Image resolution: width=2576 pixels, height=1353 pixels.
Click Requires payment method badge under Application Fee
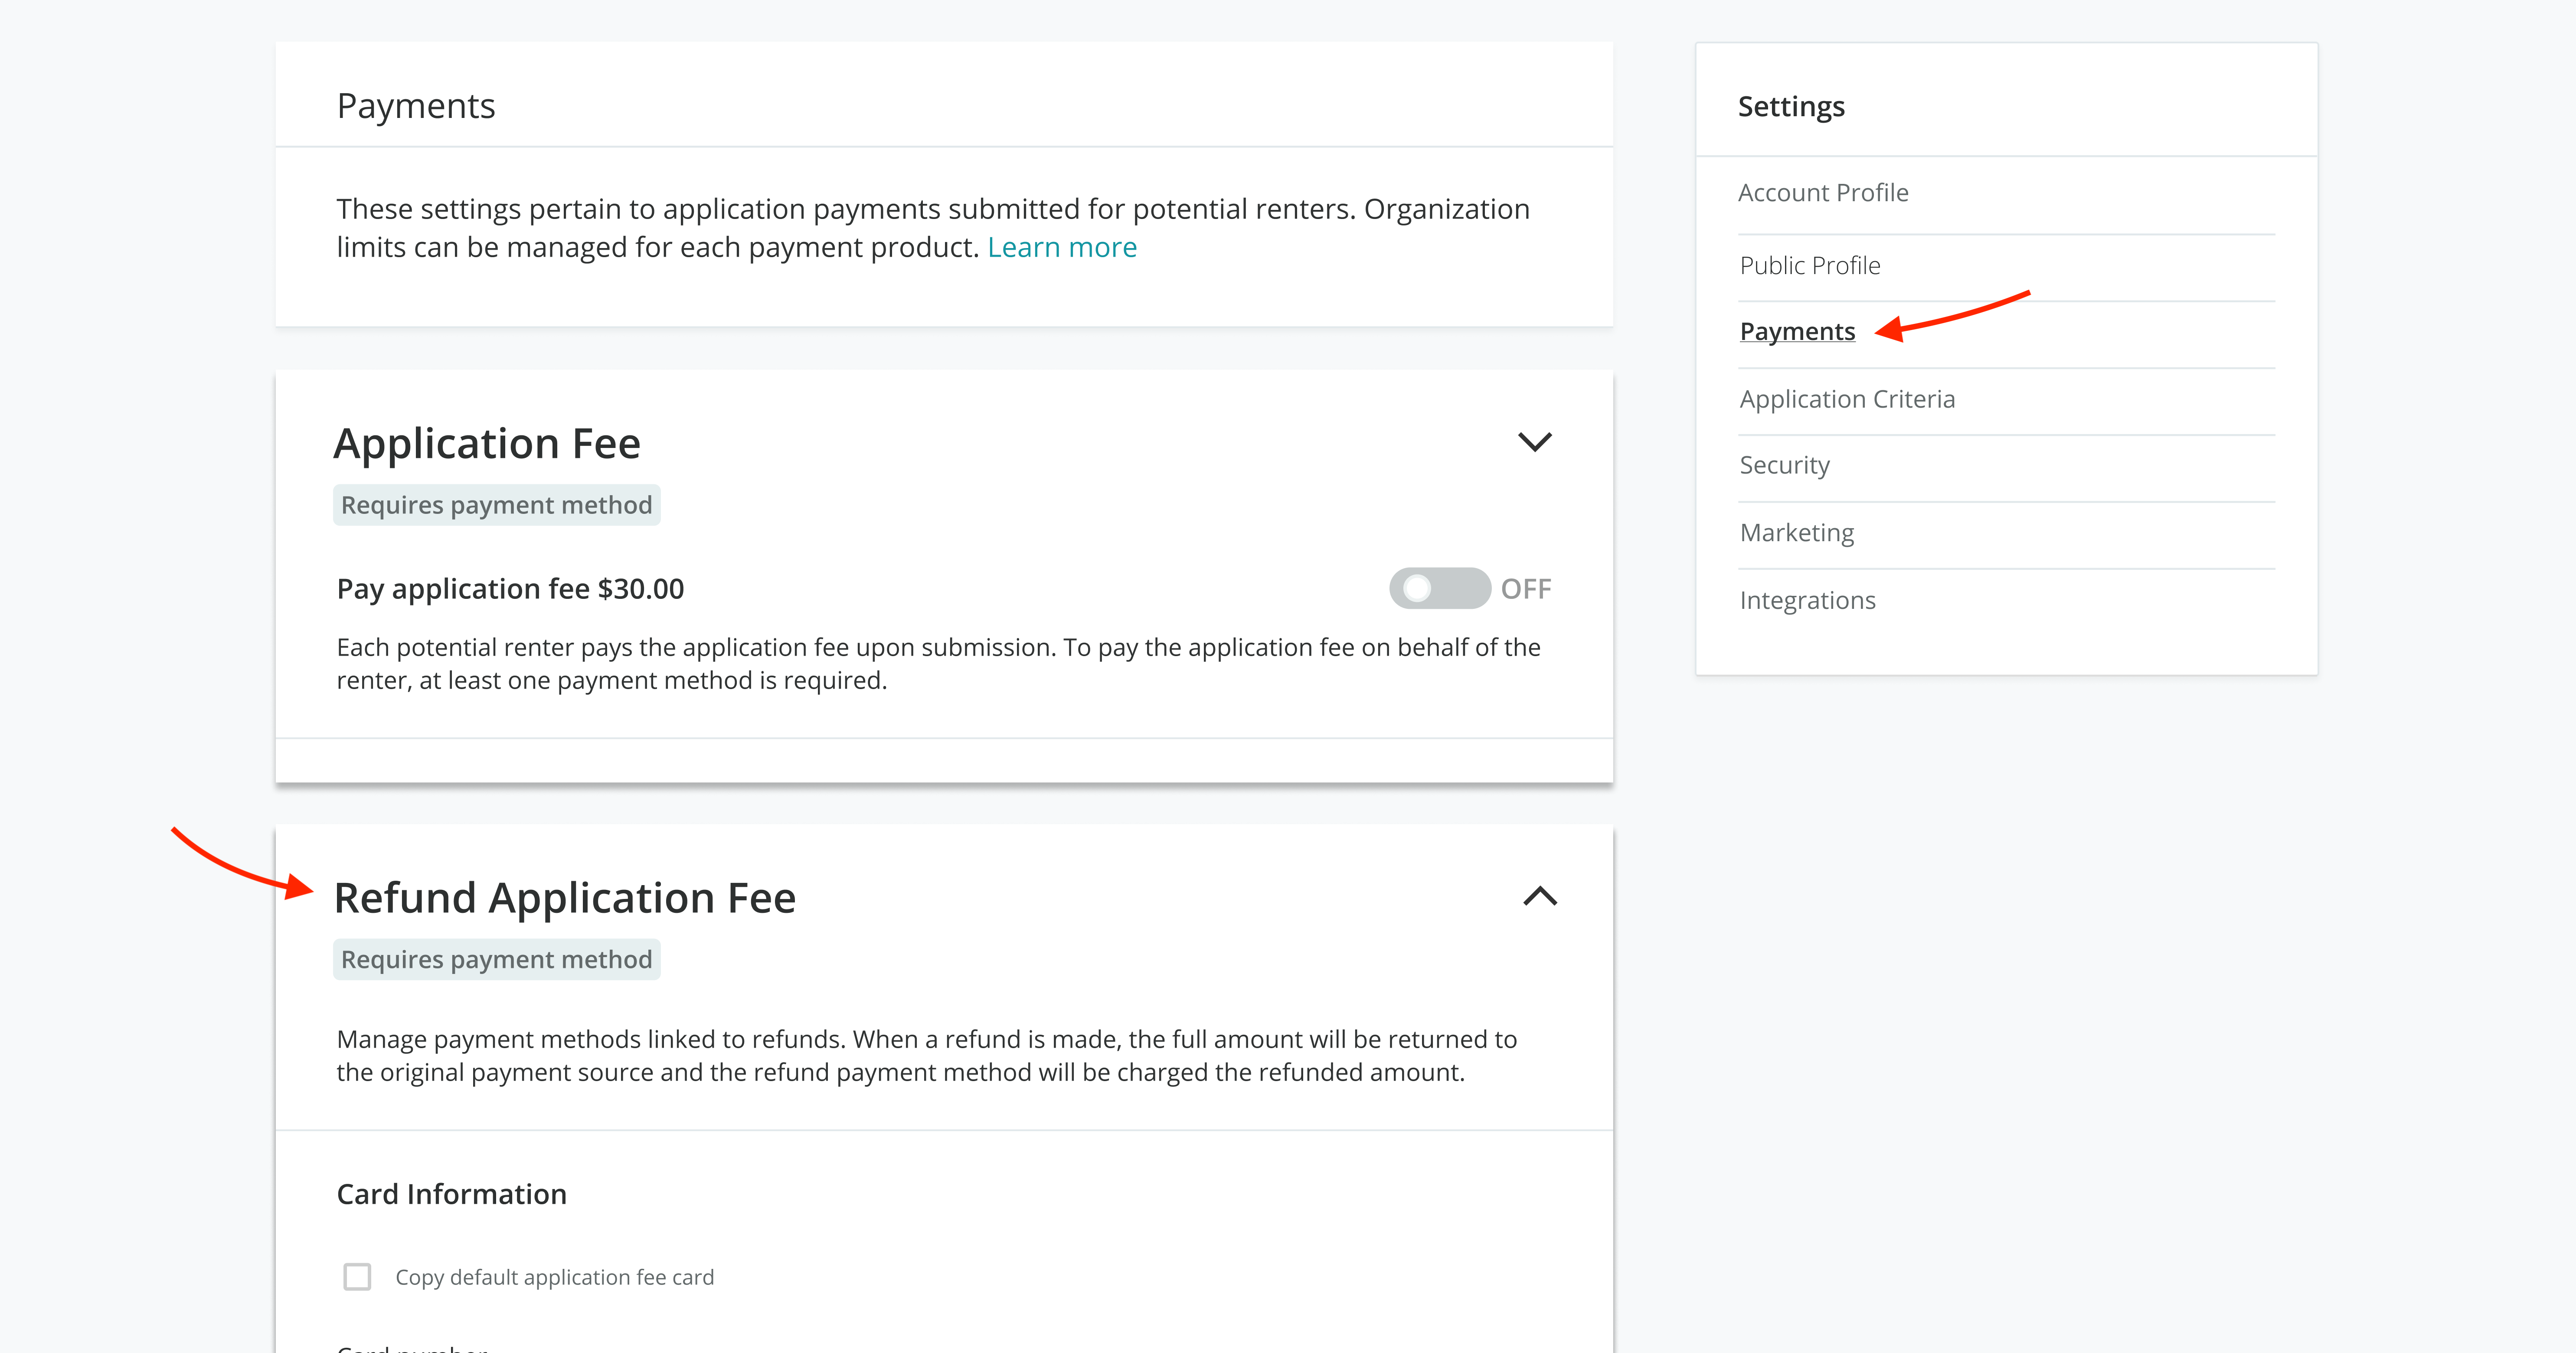(496, 505)
